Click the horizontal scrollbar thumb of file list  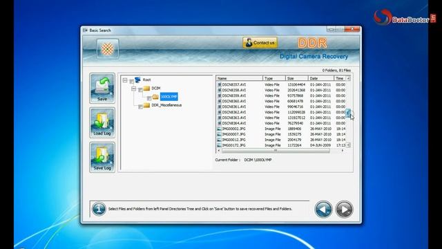point(276,151)
